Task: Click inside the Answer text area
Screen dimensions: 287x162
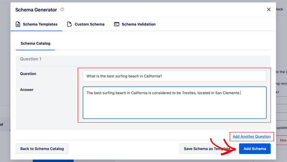Action: [174, 103]
